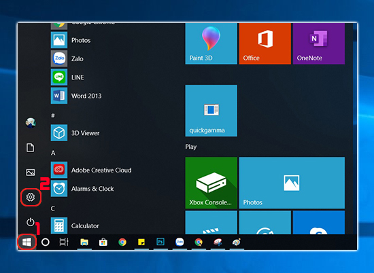The image size is (374, 273).
Task: Open Zalo on the taskbar
Action: tap(180, 242)
